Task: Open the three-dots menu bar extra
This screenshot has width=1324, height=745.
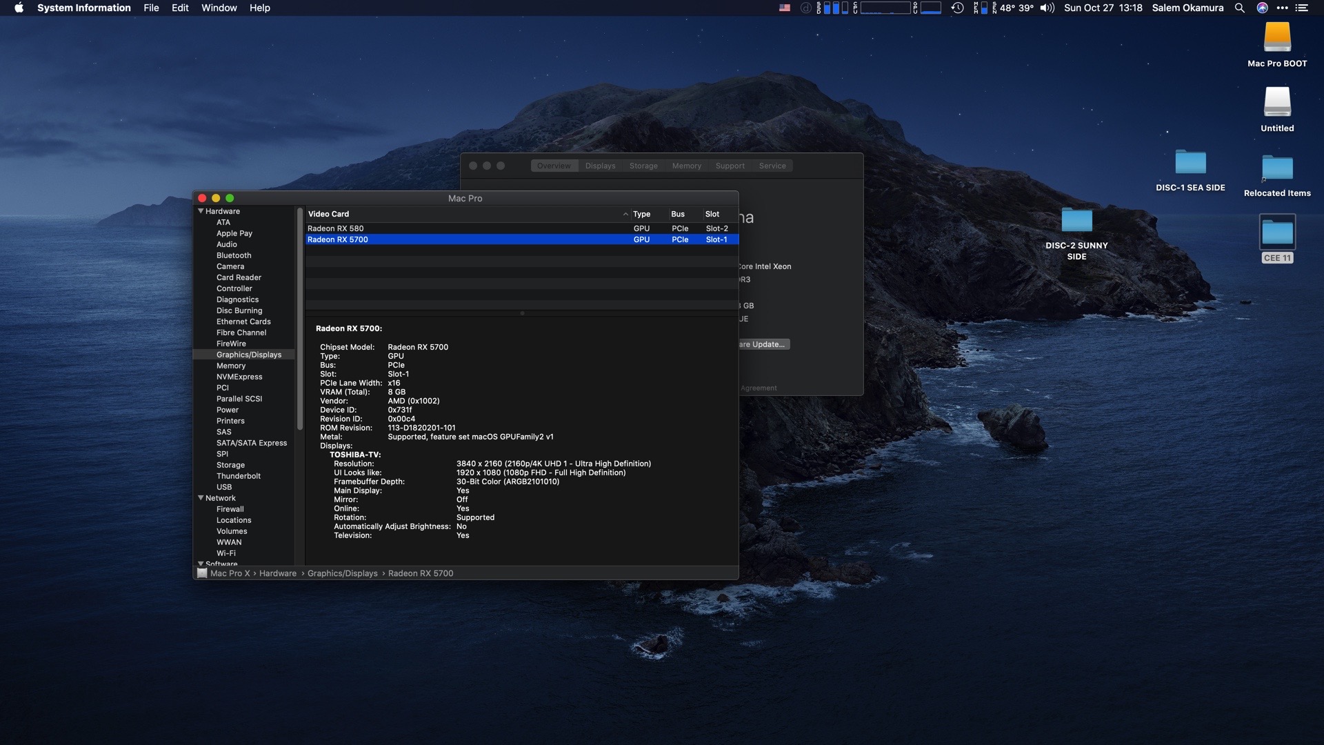Action: (1283, 8)
